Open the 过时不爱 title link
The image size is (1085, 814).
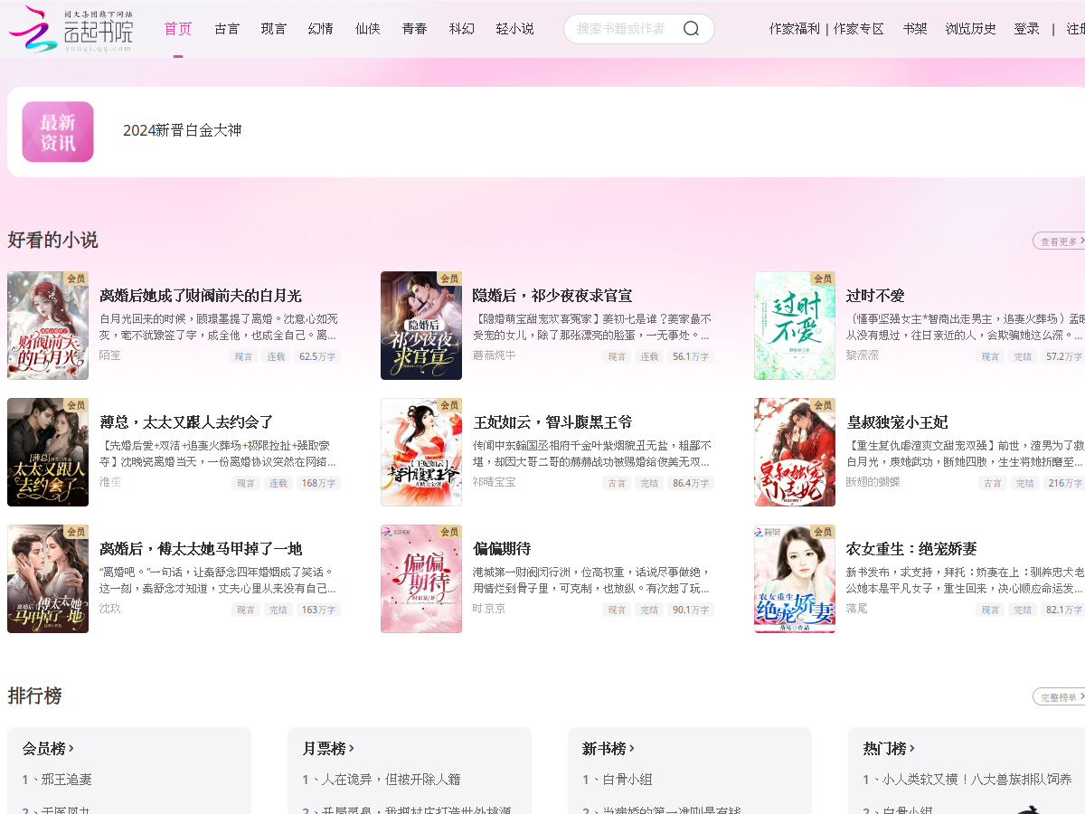[x=875, y=296]
